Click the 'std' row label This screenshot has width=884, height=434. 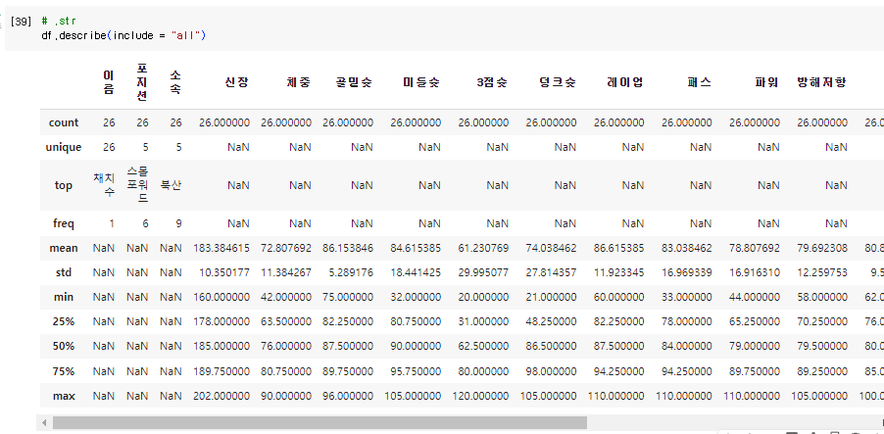click(x=64, y=272)
